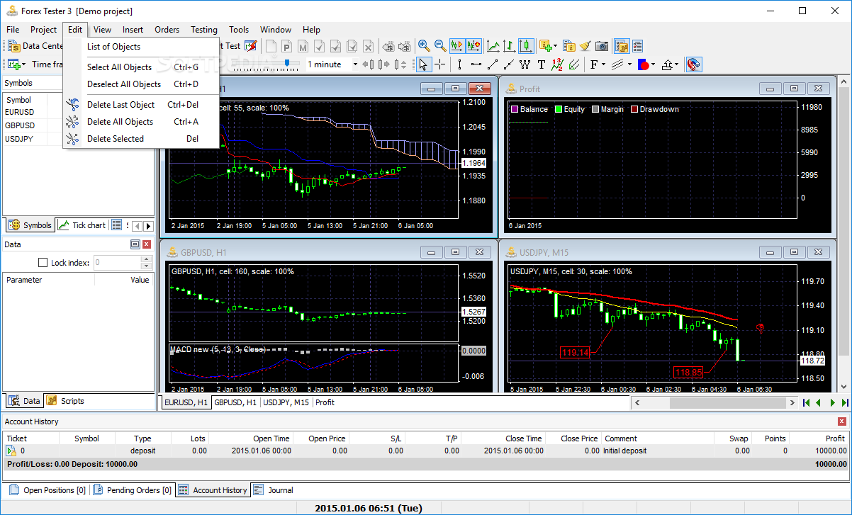Viewport: 852px width, 515px height.
Task: Click the Zoom Out magnifier icon
Action: coord(440,46)
